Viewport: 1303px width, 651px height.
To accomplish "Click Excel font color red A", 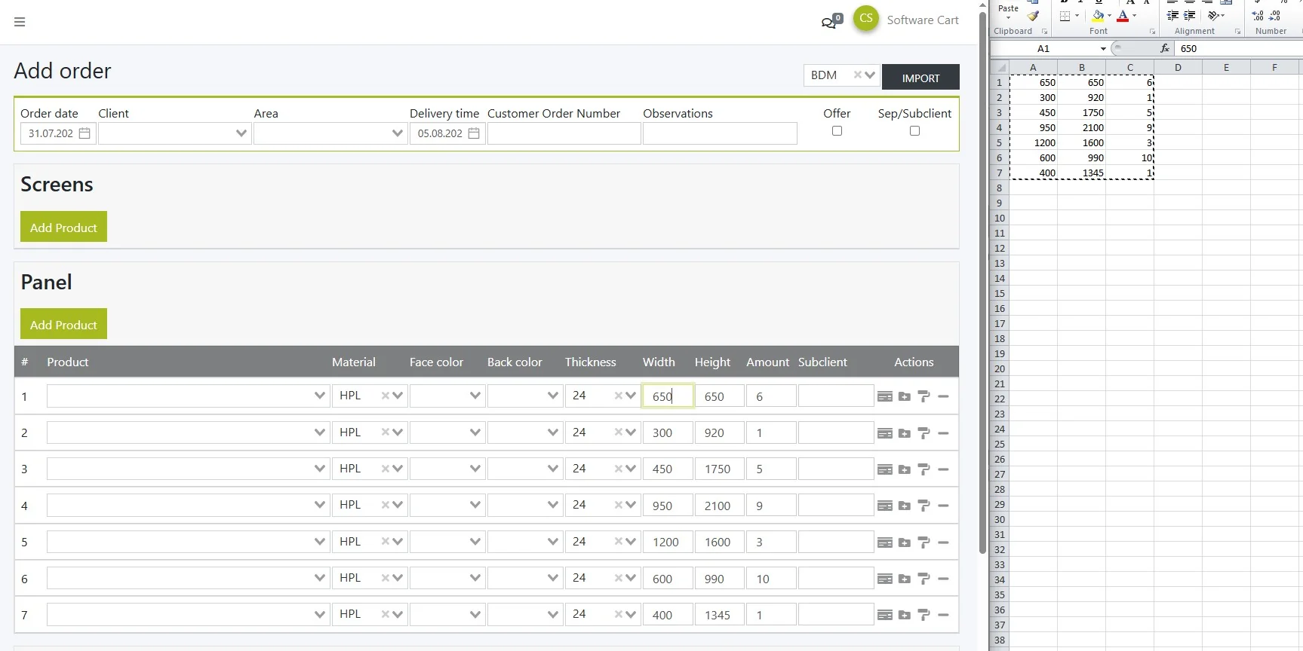I will click(1123, 15).
